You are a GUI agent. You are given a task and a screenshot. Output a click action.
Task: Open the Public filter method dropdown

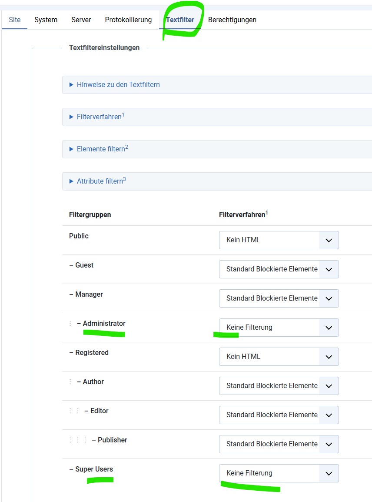(279, 240)
